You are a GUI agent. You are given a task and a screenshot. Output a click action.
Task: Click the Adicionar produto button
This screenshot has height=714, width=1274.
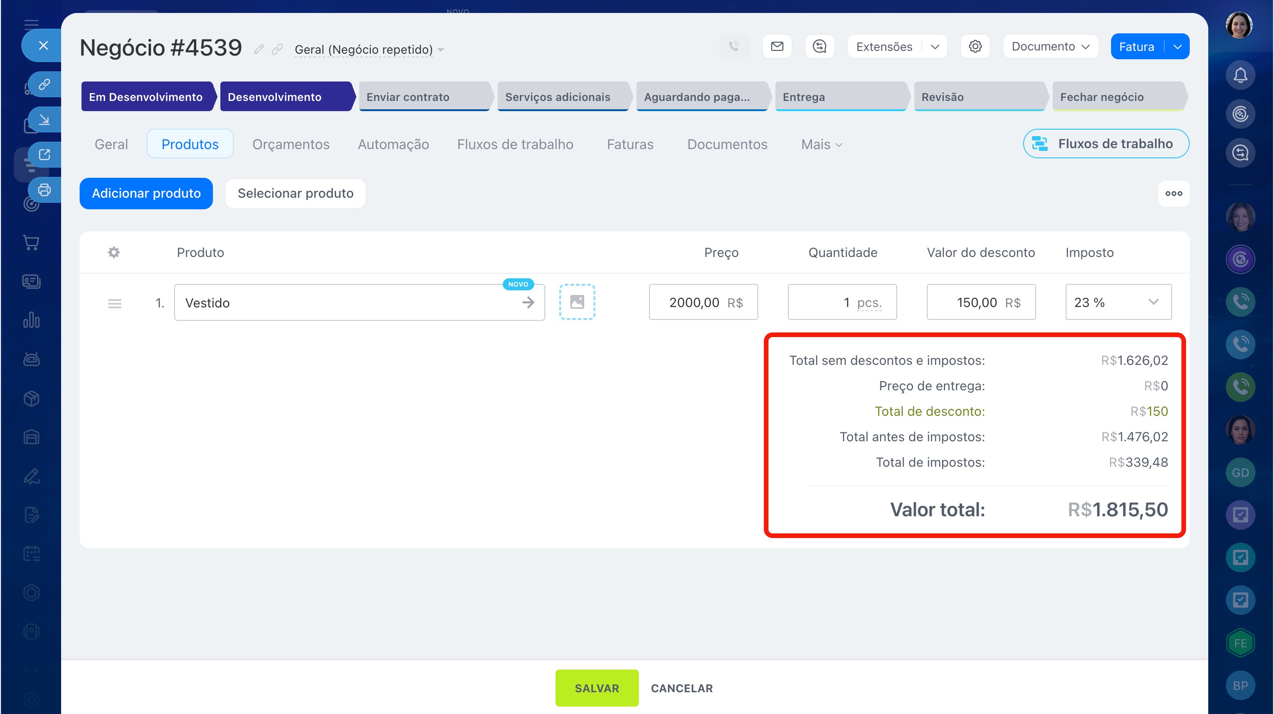tap(146, 194)
